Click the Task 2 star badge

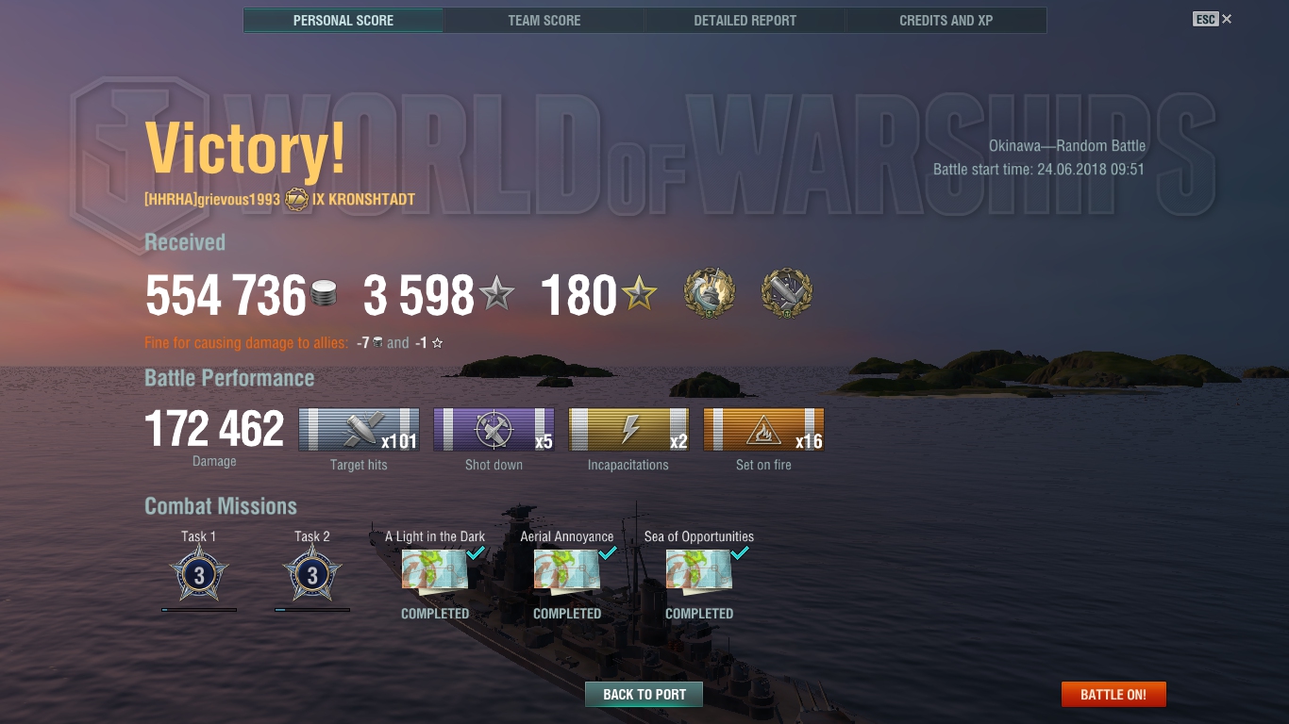point(312,574)
